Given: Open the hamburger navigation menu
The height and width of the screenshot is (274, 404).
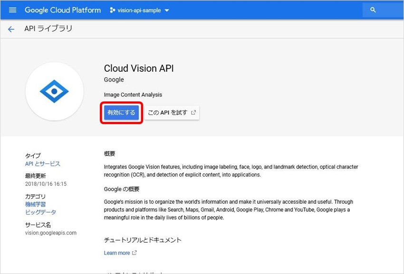Looking at the screenshot, I should 12,10.
